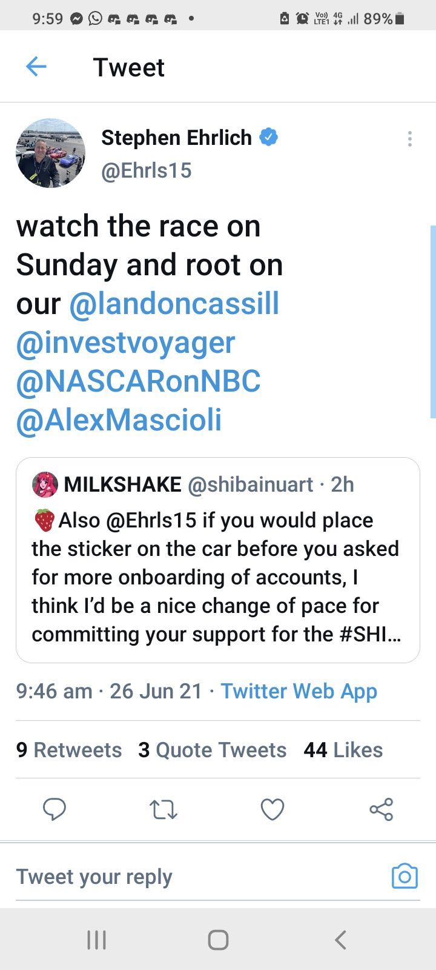The height and width of the screenshot is (970, 436).
Task: Tap the share icon below tweet
Action: click(x=381, y=809)
